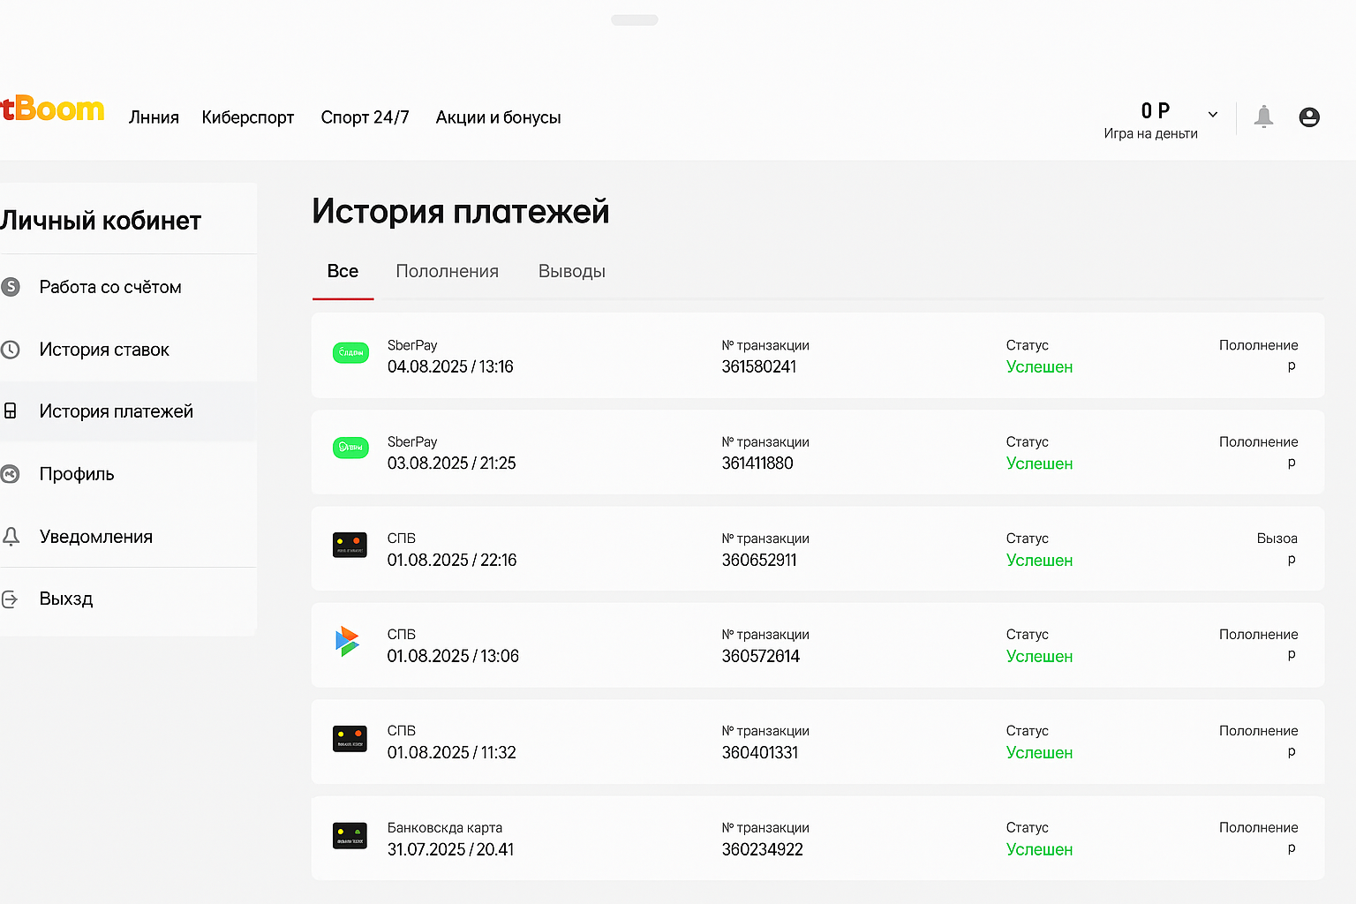The height and width of the screenshot is (904, 1356).
Task: Open Профиль in the sidebar
Action: pos(77,474)
